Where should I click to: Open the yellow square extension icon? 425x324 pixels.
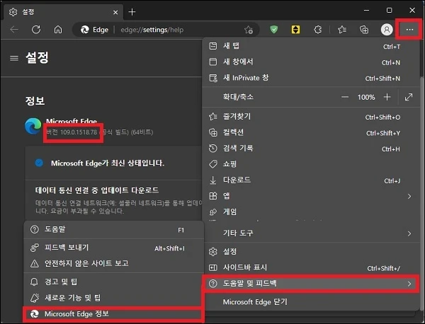(x=295, y=29)
